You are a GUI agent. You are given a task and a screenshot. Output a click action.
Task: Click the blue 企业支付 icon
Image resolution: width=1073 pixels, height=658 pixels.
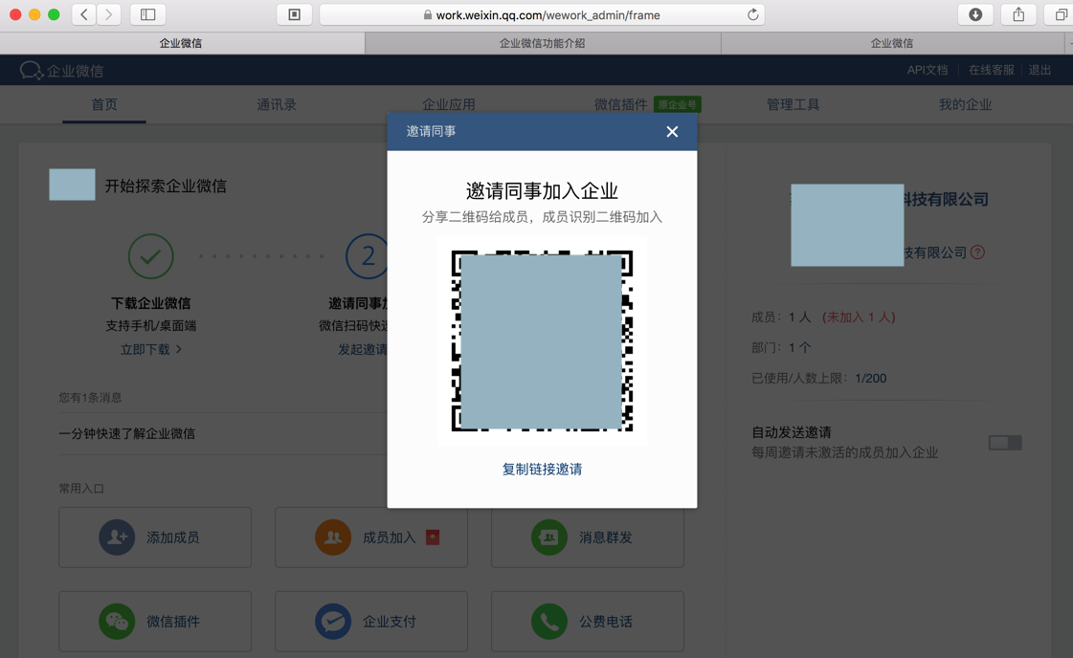(333, 622)
